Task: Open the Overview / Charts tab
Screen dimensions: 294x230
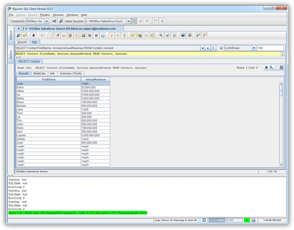Action: point(71,73)
